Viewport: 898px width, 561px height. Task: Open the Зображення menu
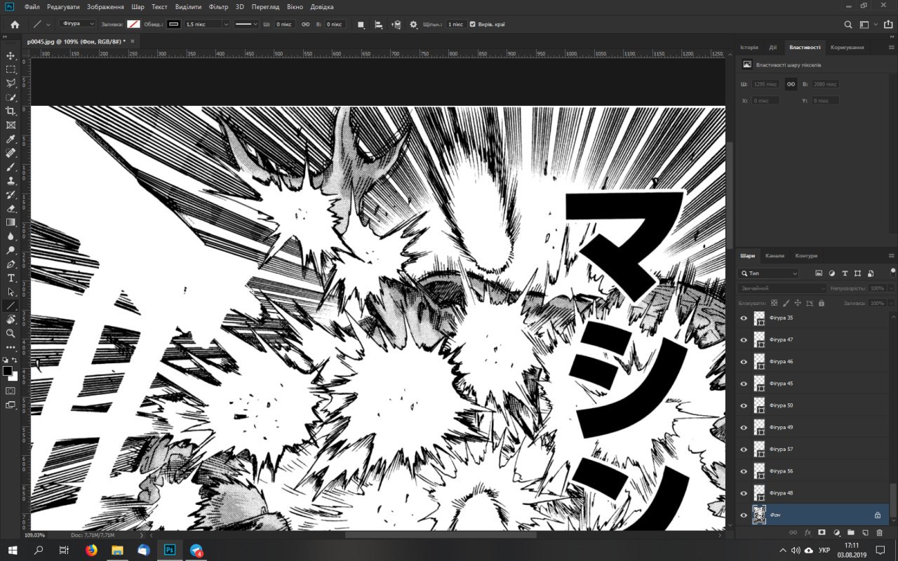[105, 6]
